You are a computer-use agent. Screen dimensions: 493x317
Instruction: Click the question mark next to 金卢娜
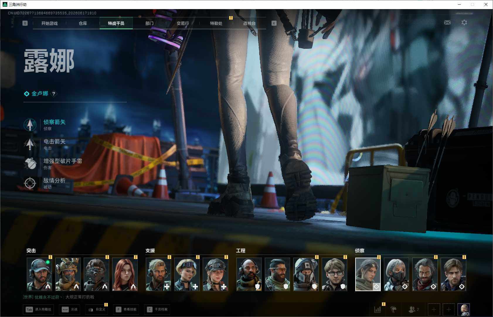(54, 94)
